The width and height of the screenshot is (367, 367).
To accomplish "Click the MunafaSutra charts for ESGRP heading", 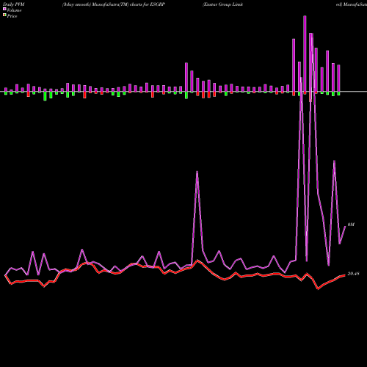I will coord(114,4).
